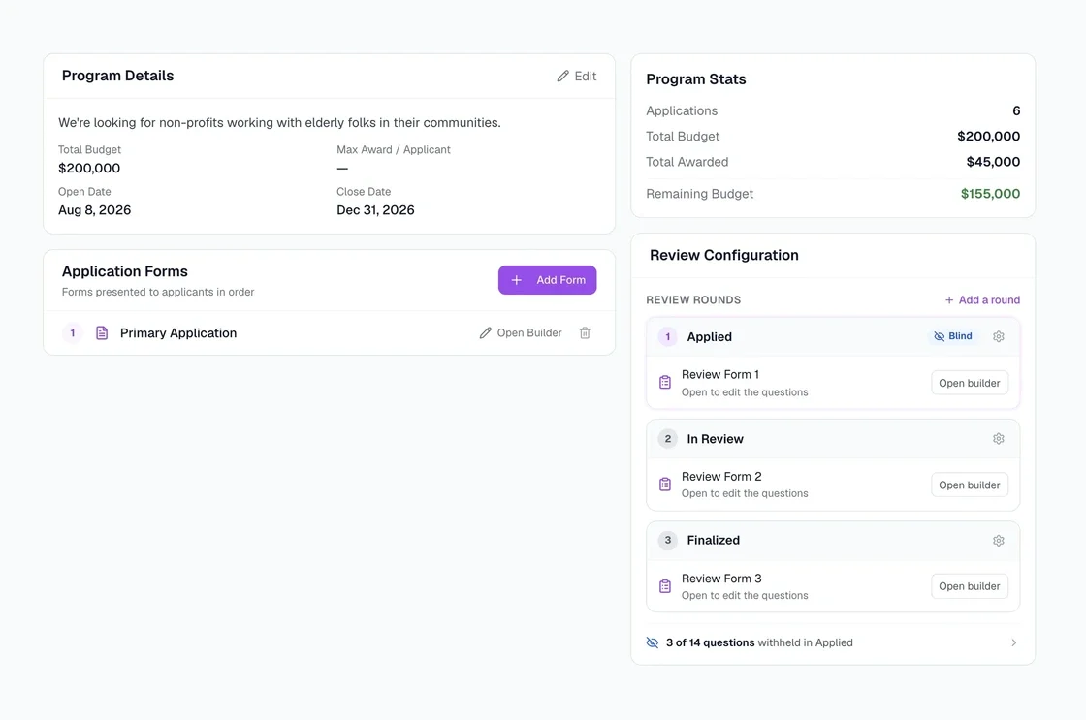Image resolution: width=1086 pixels, height=720 pixels.
Task: Click the clipboard icon beside Review Form 1
Action: 665,382
